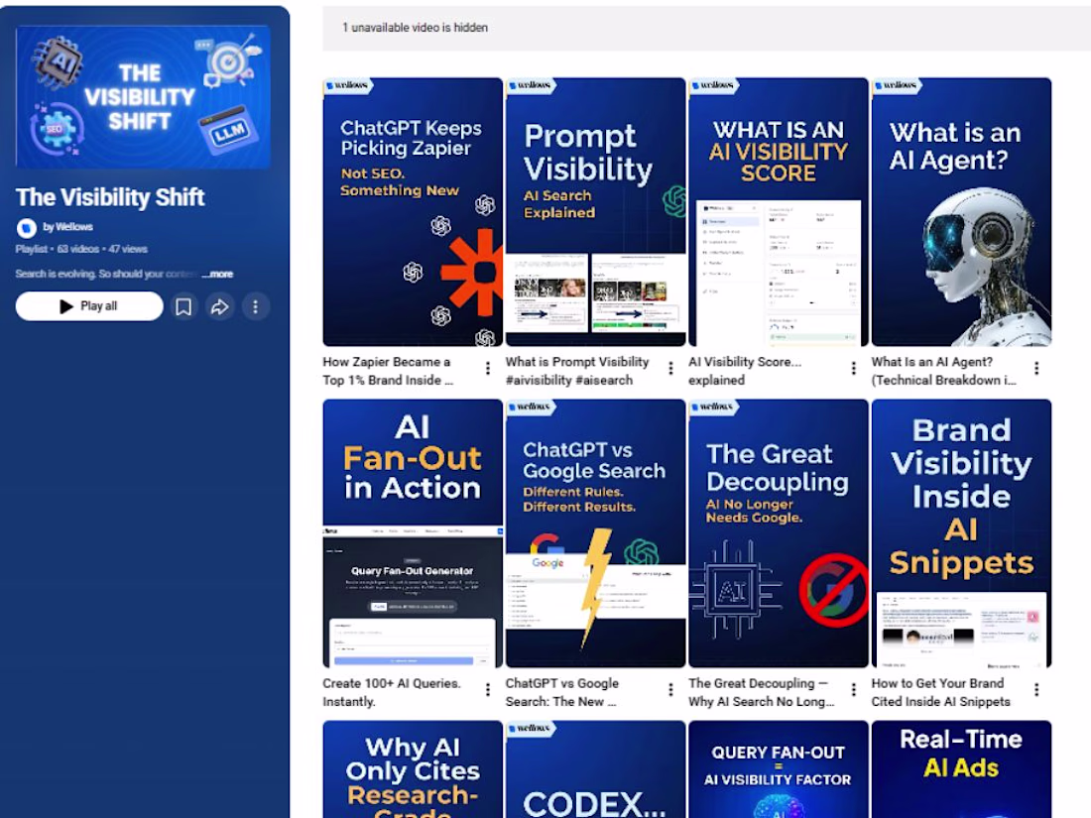
Task: Click title The Great Decoupling — Why AI Search
Action: pyautogui.click(x=762, y=692)
